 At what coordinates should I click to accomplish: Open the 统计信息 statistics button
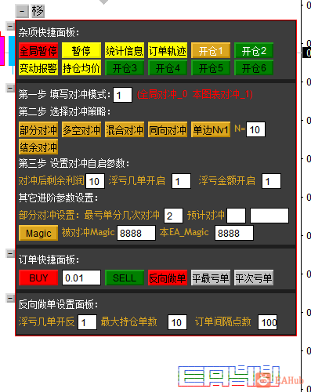[125, 50]
